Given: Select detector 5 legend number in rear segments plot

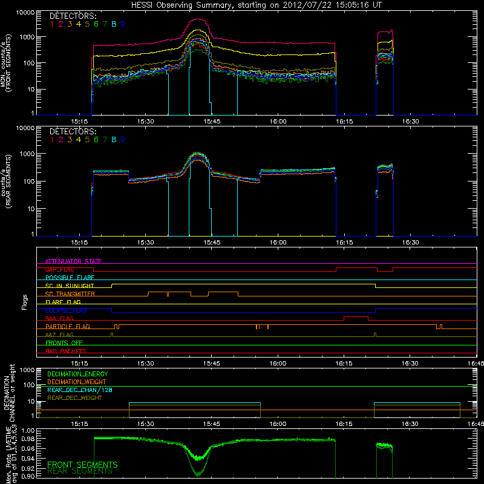Looking at the screenshot, I should (87, 140).
